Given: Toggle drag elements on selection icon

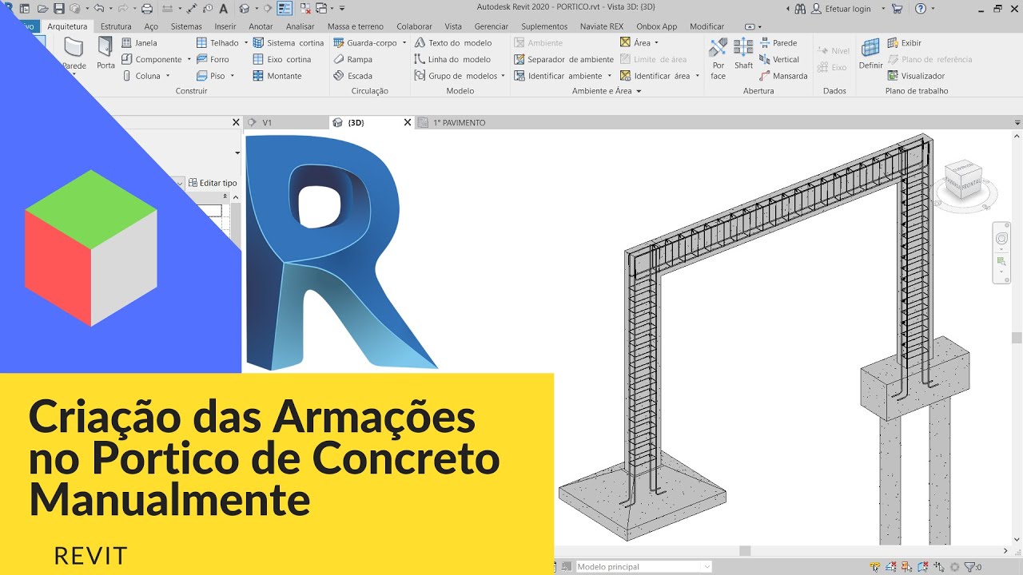Looking at the screenshot, I should tap(939, 567).
